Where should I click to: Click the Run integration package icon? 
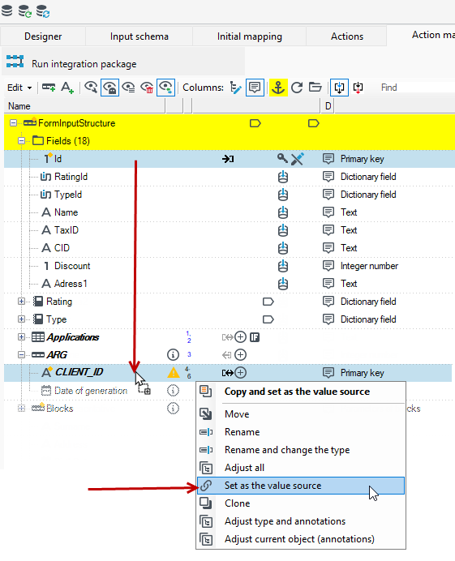point(15,62)
